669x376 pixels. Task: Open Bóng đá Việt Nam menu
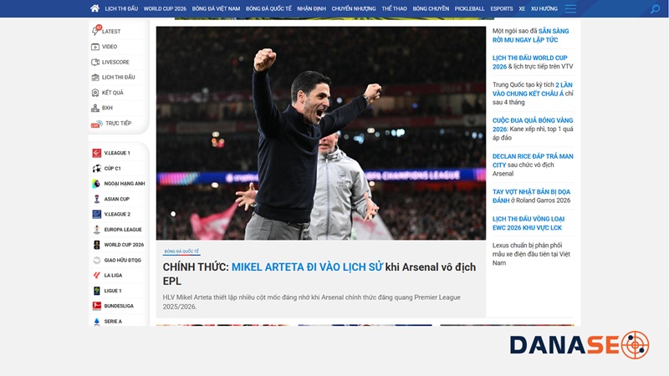pyautogui.click(x=216, y=8)
